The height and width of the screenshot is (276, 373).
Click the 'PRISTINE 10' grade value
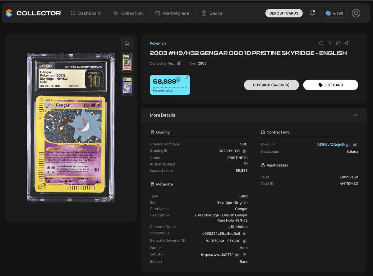point(237,158)
